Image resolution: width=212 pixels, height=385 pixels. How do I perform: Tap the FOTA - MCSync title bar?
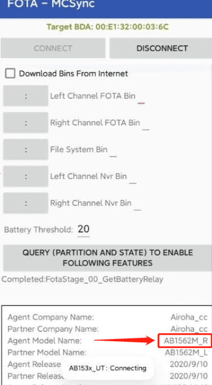[x=106, y=7]
